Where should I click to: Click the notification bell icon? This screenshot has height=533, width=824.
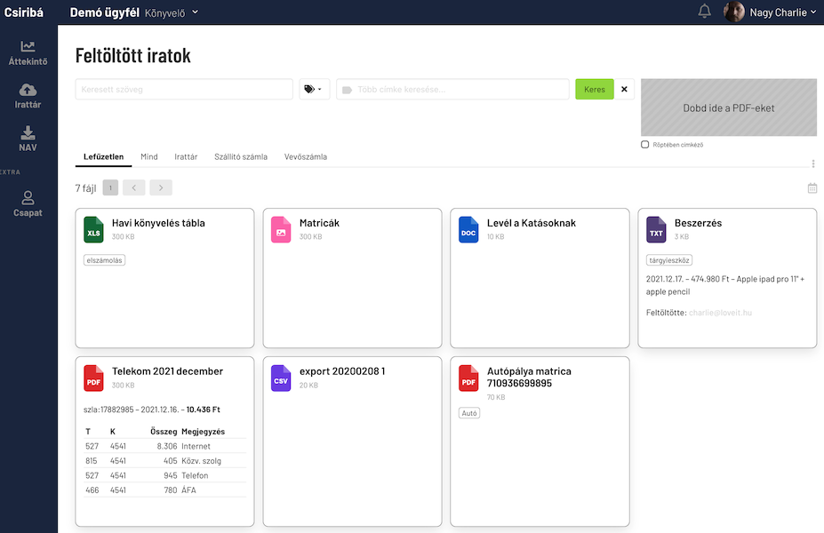[705, 12]
